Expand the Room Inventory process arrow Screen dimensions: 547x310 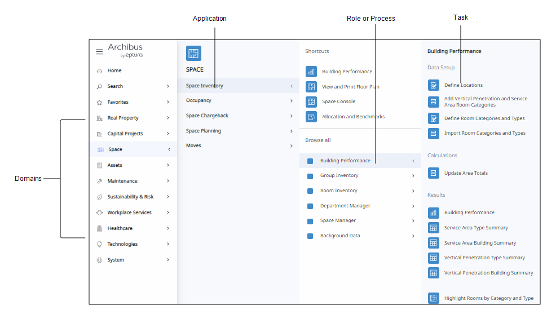click(413, 191)
